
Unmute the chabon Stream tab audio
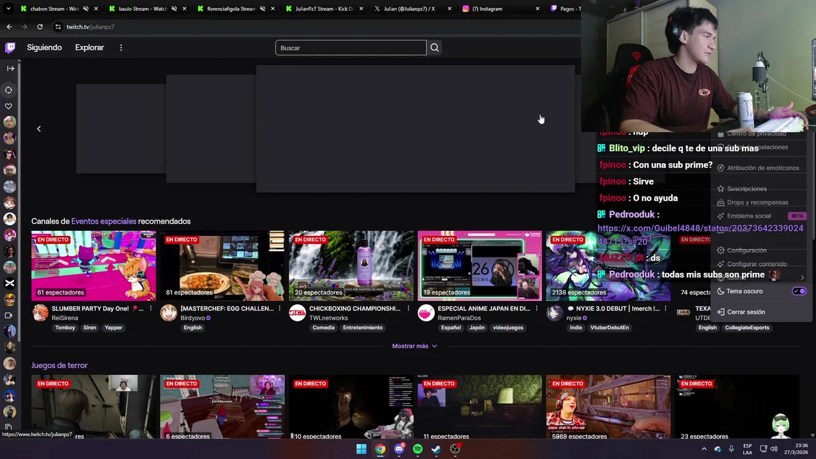pyautogui.click(x=85, y=9)
